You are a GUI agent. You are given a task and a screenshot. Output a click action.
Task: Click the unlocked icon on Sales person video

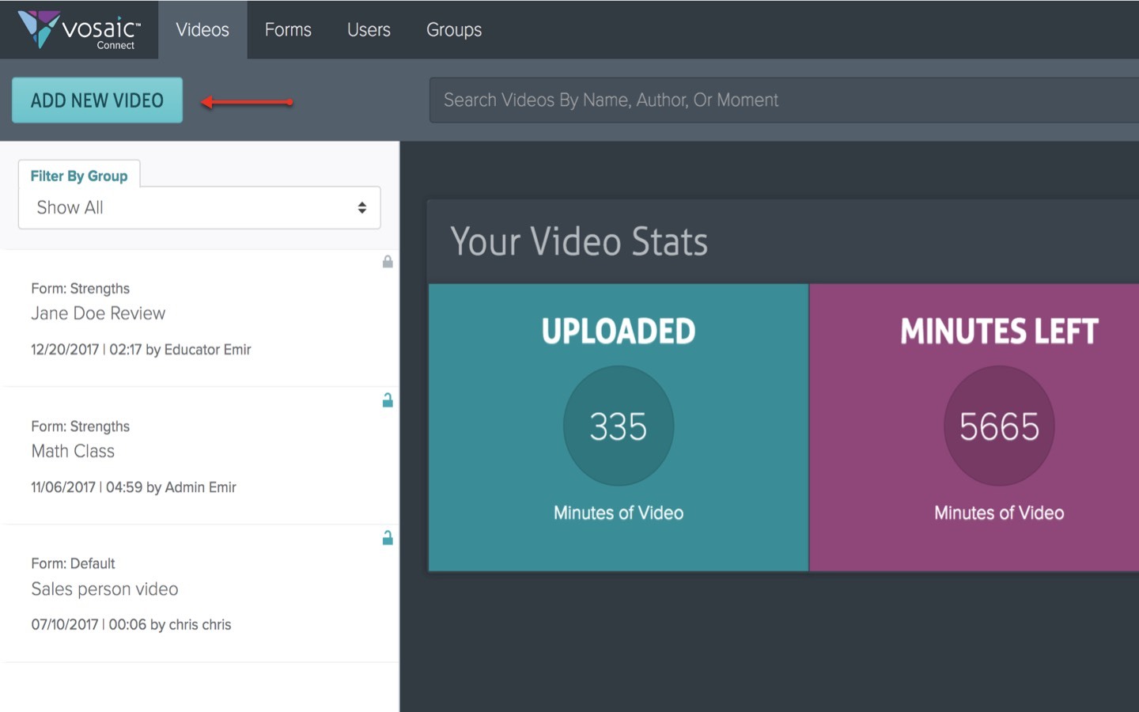tap(388, 538)
